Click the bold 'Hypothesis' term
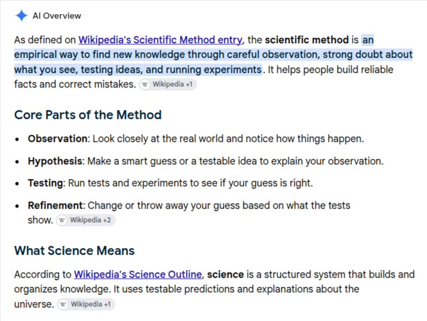Viewport: 427px width, 321px height. [x=55, y=161]
